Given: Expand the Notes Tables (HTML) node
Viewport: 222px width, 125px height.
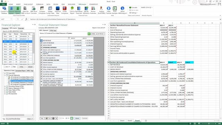Looking at the screenshot, I should coord(5,90).
